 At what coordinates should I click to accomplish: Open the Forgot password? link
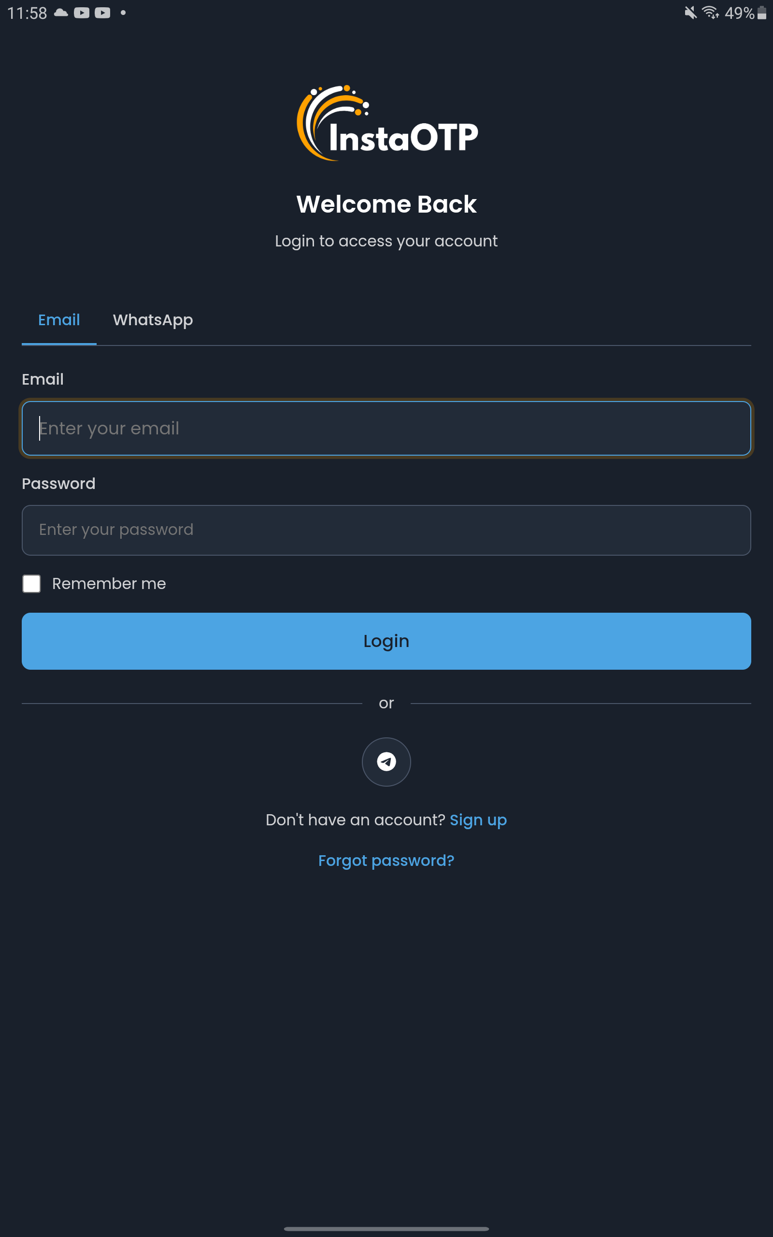pos(386,861)
